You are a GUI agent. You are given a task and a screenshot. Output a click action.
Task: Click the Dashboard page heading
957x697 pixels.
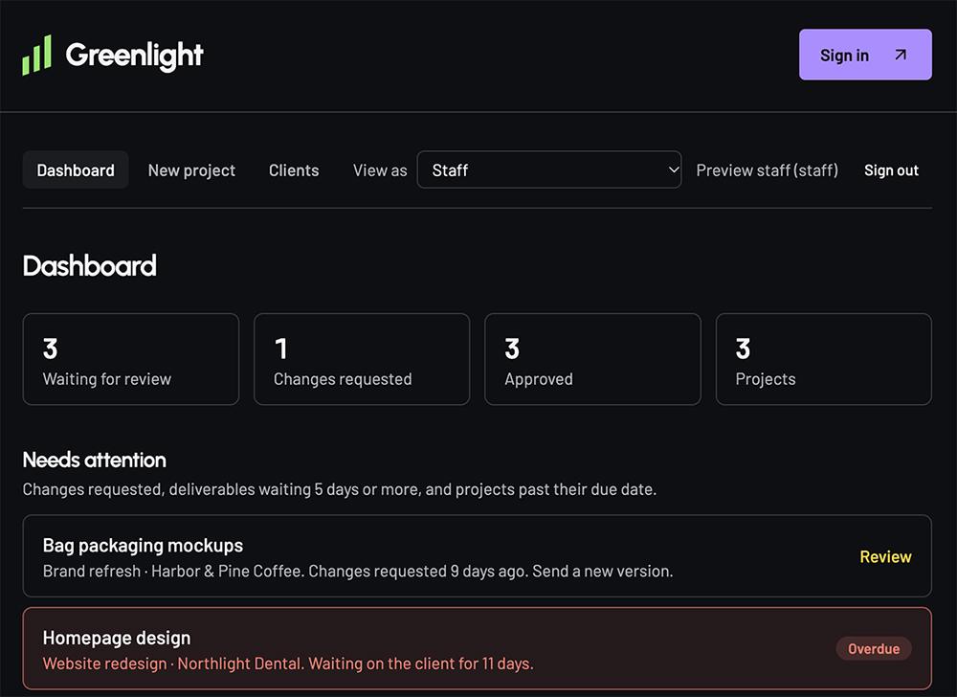(90, 265)
